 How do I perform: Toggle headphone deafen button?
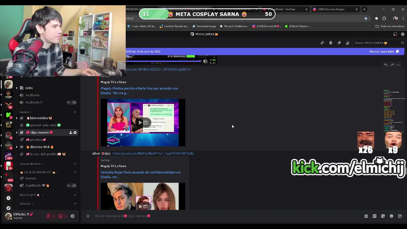pos(60,216)
